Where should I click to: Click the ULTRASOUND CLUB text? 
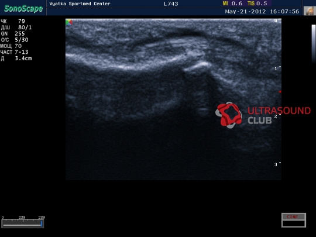pyautogui.click(x=279, y=115)
